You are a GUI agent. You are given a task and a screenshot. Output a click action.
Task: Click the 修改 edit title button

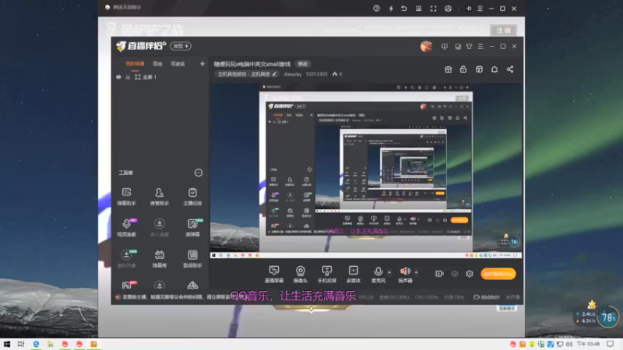303,64
